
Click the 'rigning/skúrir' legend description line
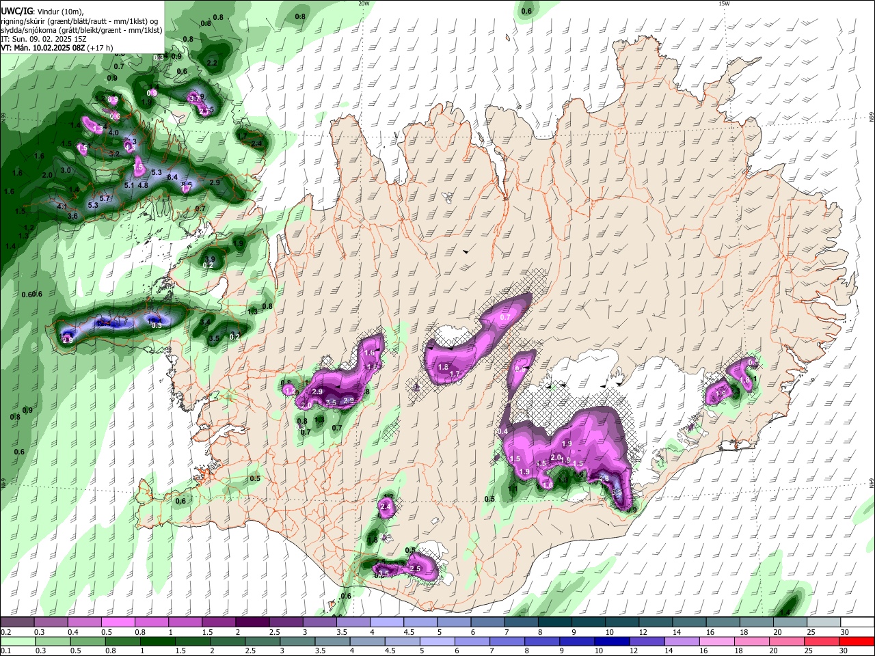[x=79, y=20]
